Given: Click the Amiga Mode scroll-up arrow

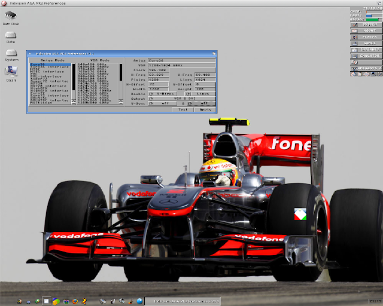Looking at the screenshot, I should click(74, 101).
